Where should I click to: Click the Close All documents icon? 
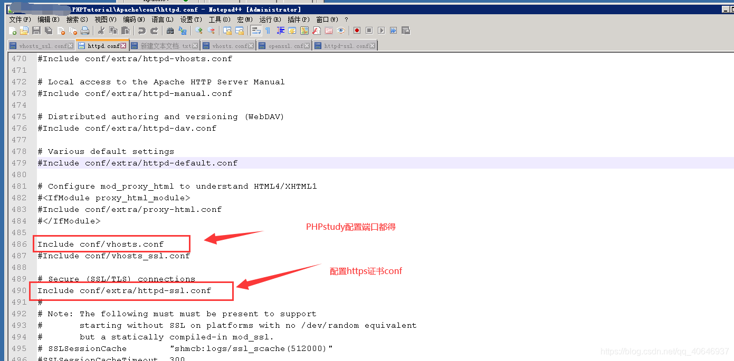[x=73, y=31]
